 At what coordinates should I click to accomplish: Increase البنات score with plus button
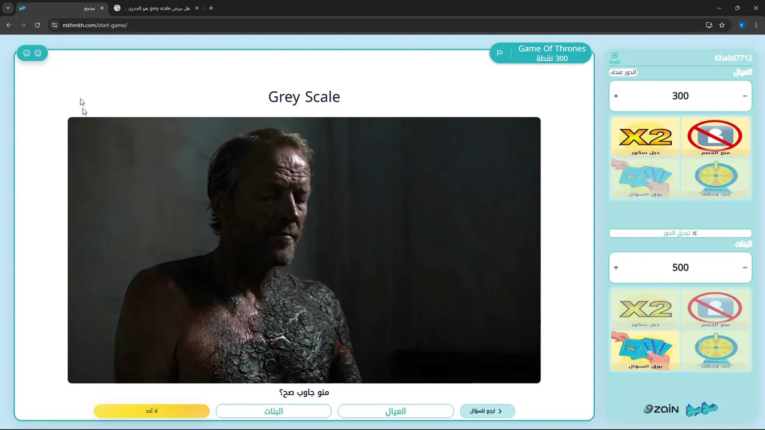coord(616,268)
